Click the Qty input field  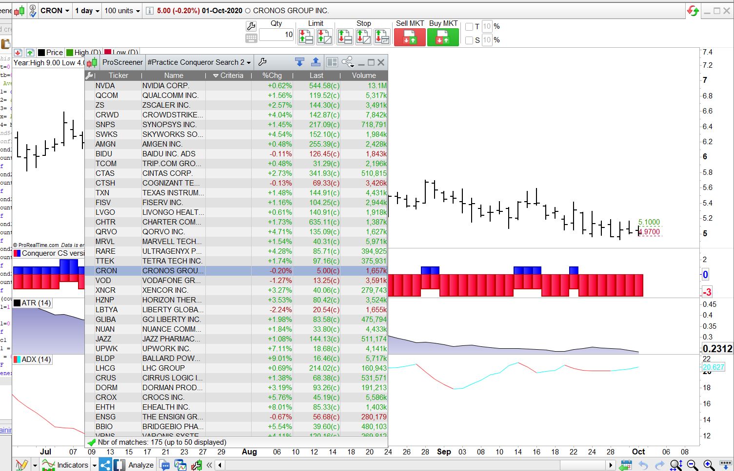point(277,35)
